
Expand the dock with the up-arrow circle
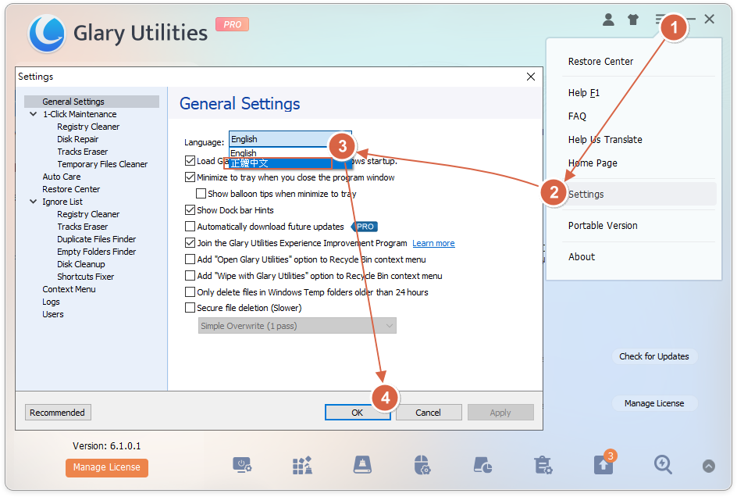(x=709, y=466)
